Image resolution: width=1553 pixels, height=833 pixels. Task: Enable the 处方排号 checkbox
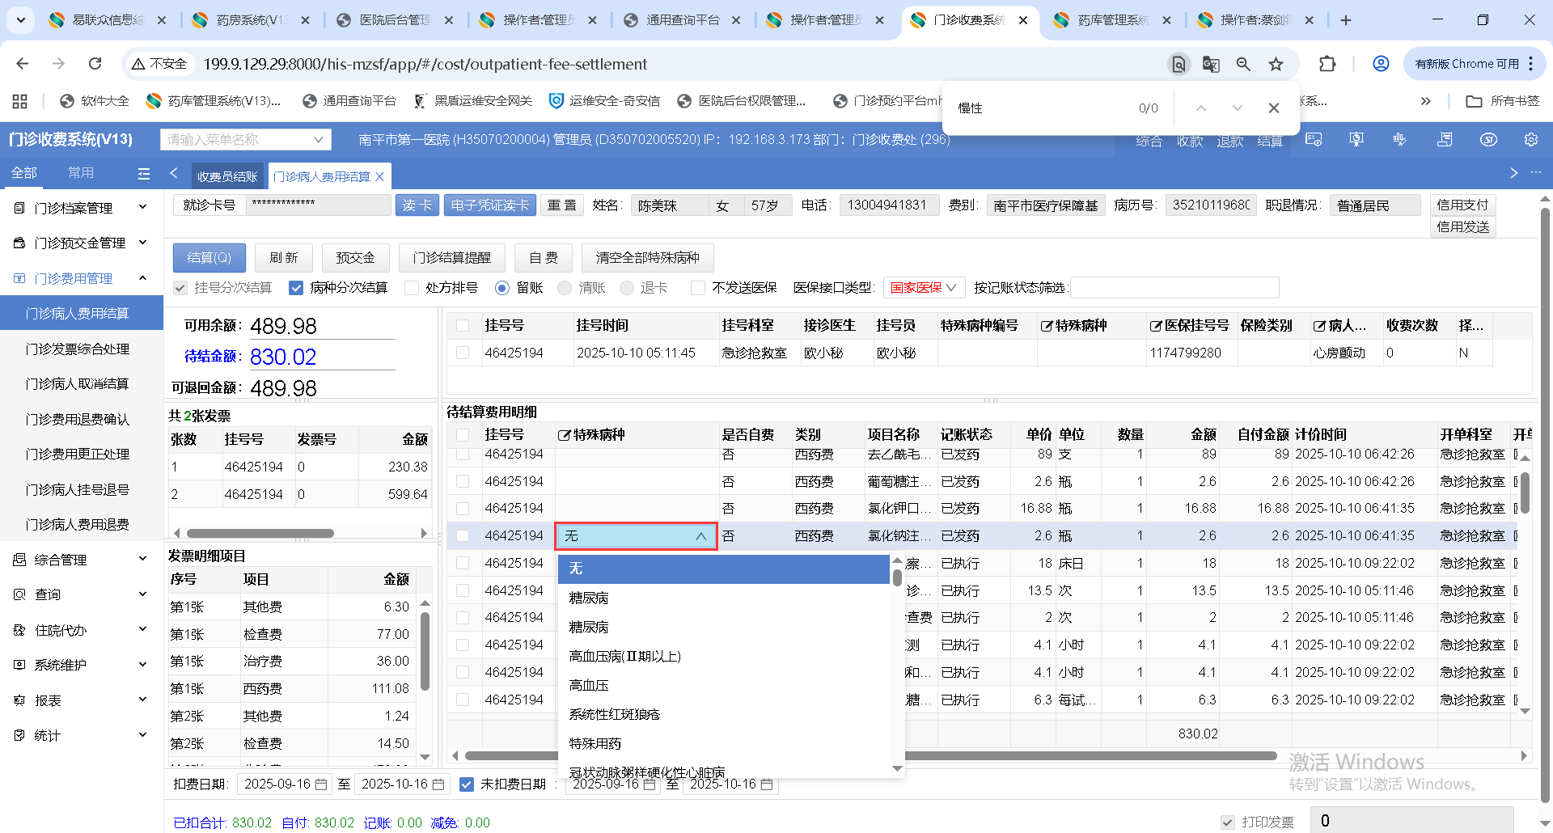pos(412,288)
